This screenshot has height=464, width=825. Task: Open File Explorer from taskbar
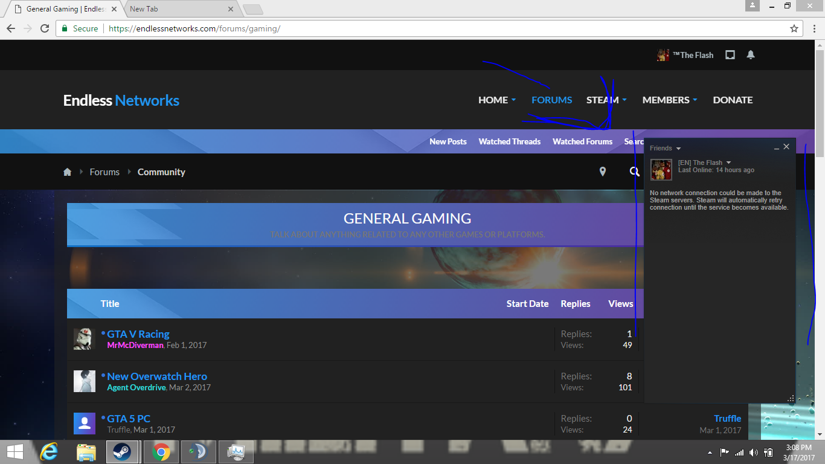click(x=86, y=451)
